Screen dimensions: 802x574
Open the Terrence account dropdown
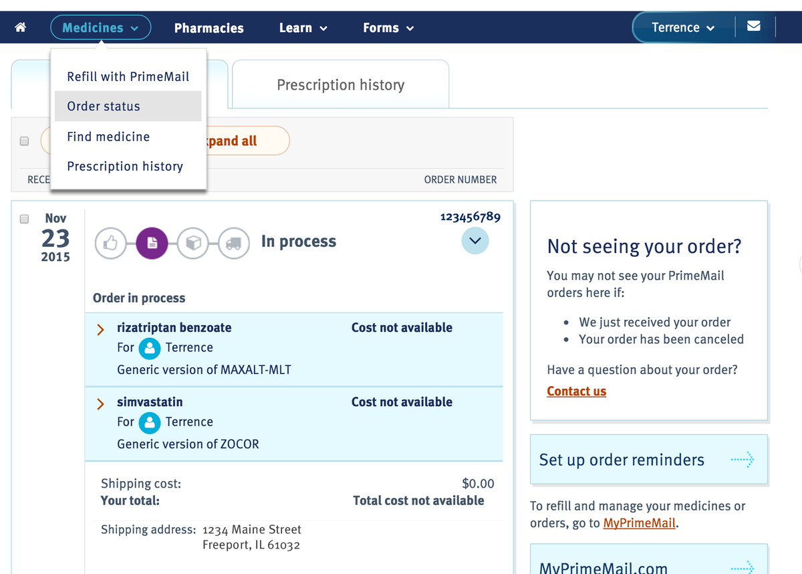[x=683, y=27]
